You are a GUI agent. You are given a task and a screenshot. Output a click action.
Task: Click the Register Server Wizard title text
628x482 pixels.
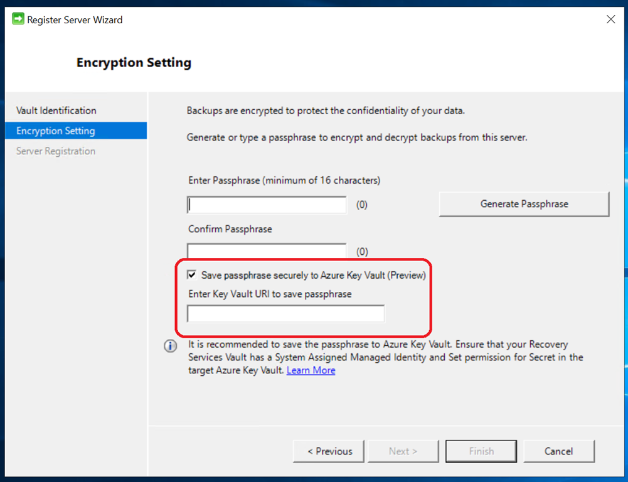[75, 20]
